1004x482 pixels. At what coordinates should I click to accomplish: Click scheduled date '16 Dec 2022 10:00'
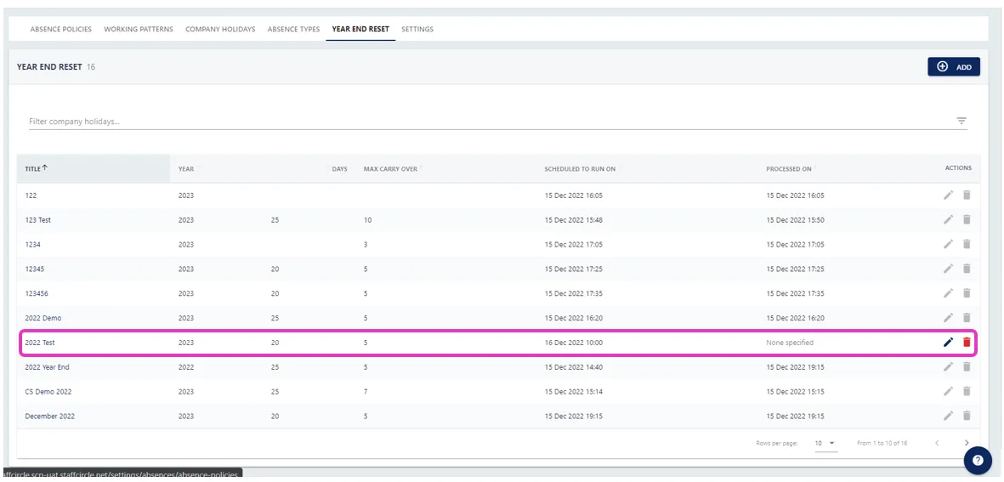click(573, 343)
